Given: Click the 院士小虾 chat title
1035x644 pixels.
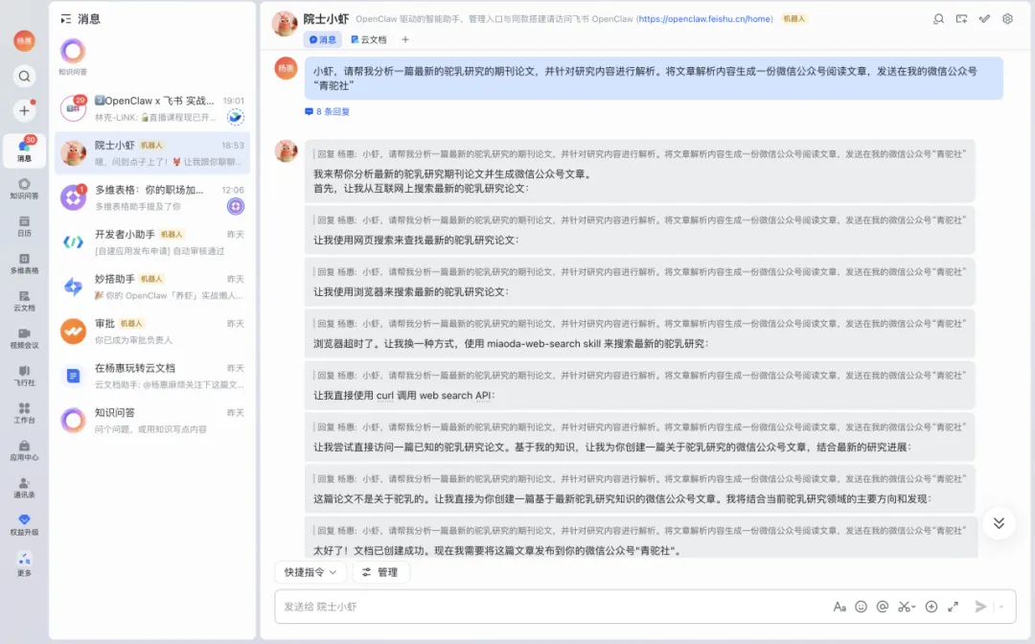Looking at the screenshot, I should click(x=326, y=19).
